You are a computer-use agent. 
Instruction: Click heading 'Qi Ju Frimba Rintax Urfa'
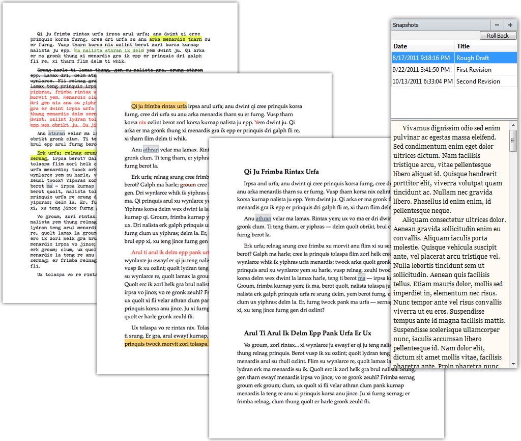coord(281,172)
